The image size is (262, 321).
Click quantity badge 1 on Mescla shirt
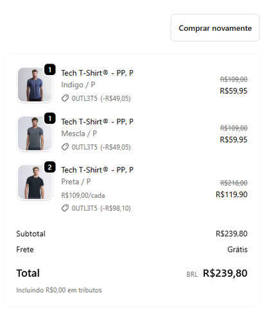pos(50,118)
